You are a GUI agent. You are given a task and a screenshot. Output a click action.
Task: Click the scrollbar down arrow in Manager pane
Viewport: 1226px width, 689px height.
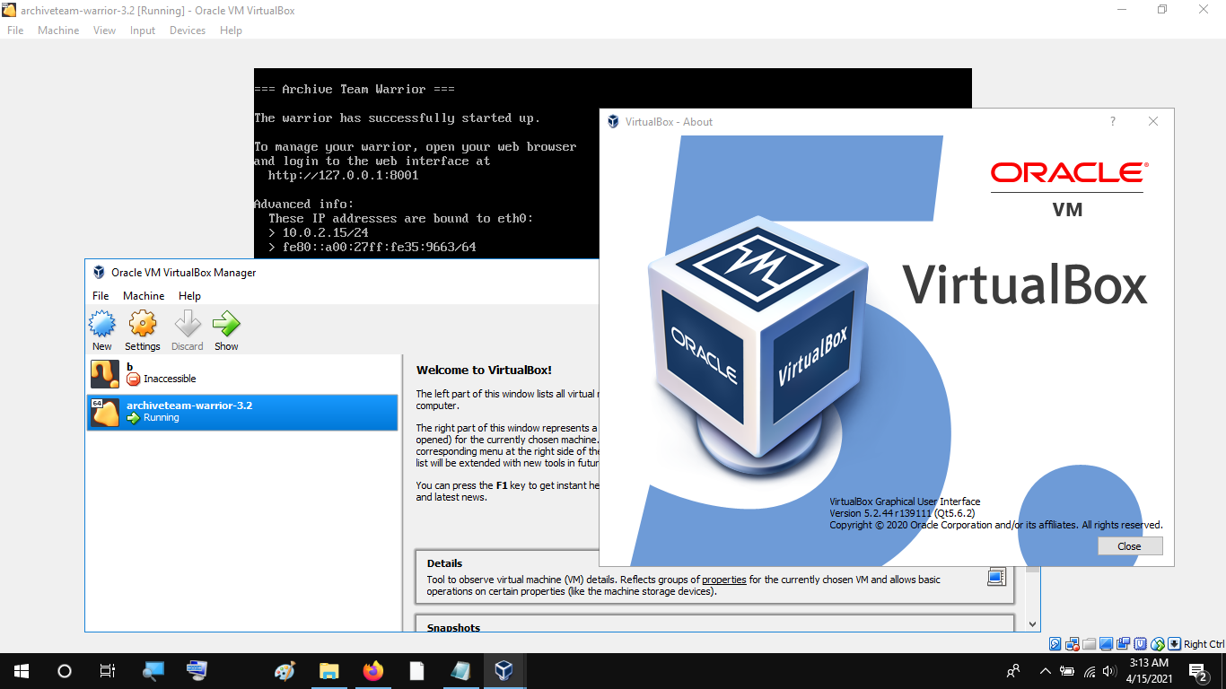coord(1033,624)
